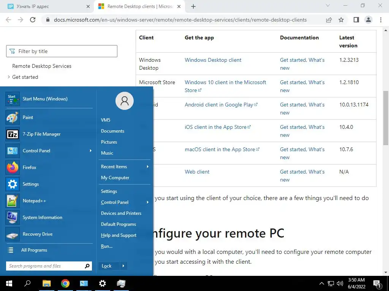Expand Control Panel submenu arrow in left list
389x291 pixels.
pyautogui.click(x=90, y=151)
